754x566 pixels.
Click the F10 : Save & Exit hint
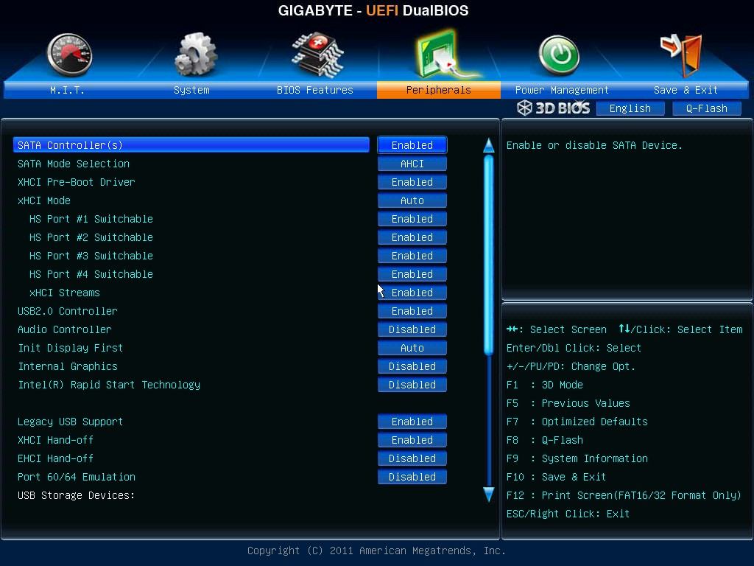[x=557, y=477]
